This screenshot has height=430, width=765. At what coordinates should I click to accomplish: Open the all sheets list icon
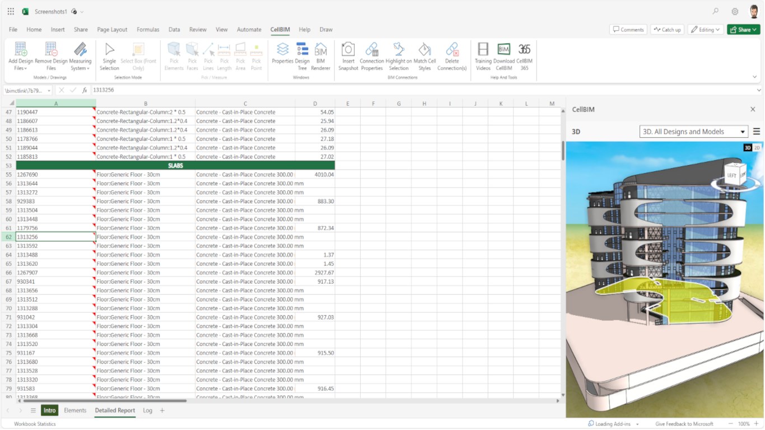pos(33,410)
